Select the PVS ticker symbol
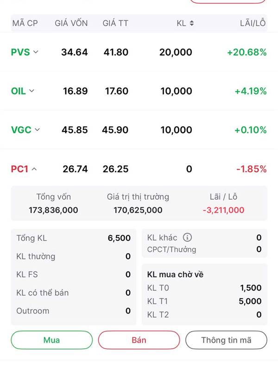Viewport: 278px width, 370px height. pyautogui.click(x=20, y=52)
